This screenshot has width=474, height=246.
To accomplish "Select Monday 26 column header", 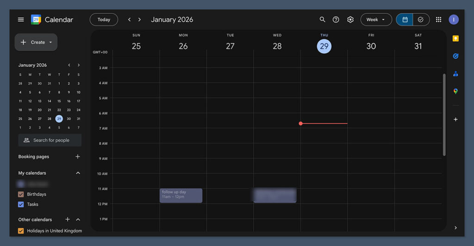I will coord(183,46).
